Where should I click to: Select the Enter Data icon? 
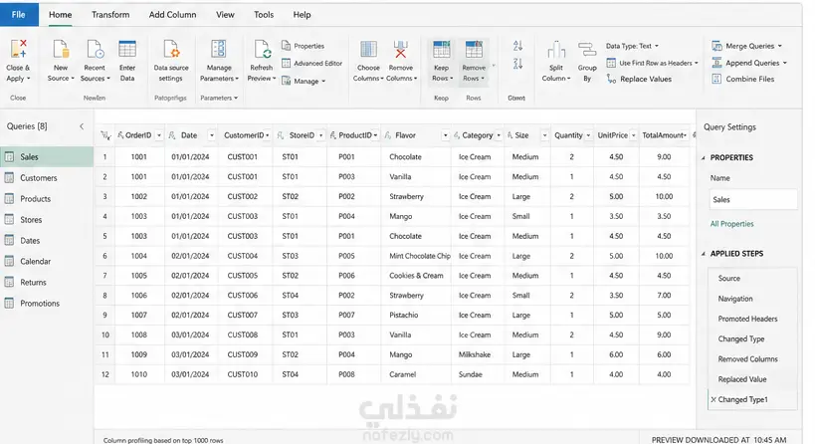[126, 50]
